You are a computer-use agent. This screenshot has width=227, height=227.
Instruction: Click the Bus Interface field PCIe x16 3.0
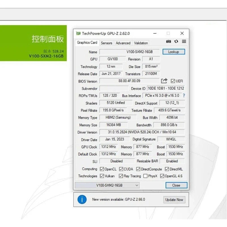tap(162, 96)
